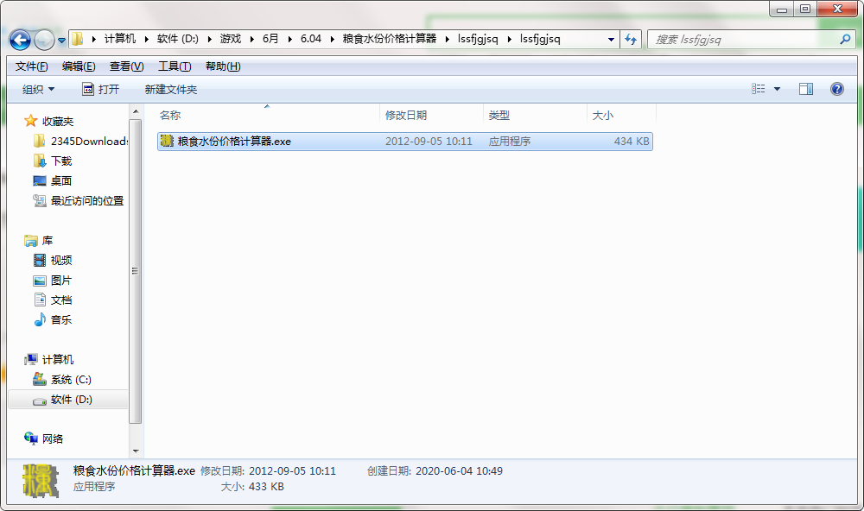Image resolution: width=864 pixels, height=511 pixels.
Task: Click the exe file icon in list
Action: tap(167, 141)
